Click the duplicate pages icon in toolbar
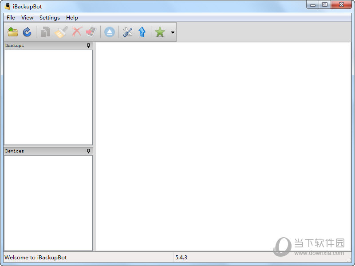 [45, 32]
